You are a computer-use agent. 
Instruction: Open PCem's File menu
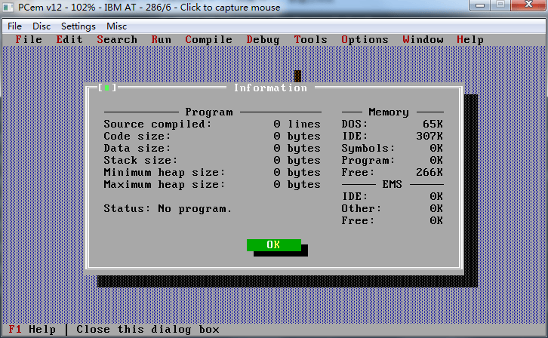[x=14, y=26]
